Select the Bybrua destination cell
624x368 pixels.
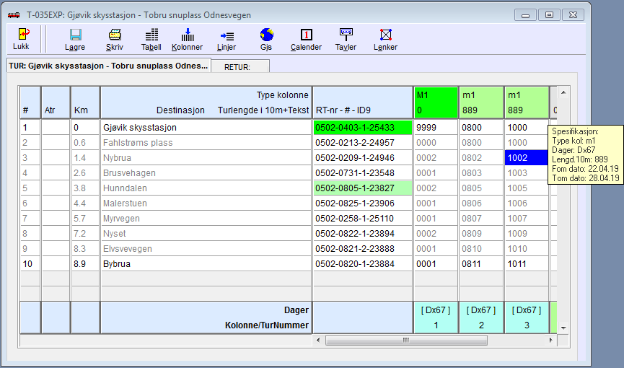(x=205, y=264)
